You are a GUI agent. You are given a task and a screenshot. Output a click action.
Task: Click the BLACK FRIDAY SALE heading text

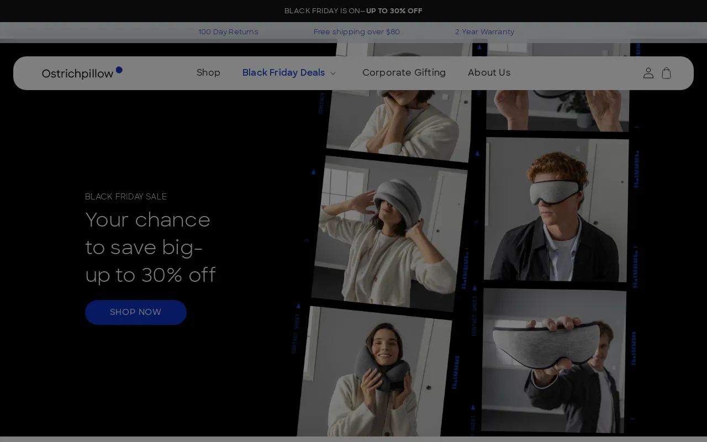tap(126, 197)
